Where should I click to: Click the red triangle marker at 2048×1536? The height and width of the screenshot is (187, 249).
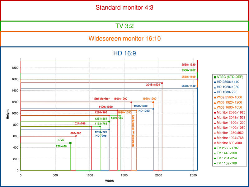(x=162, y=83)
